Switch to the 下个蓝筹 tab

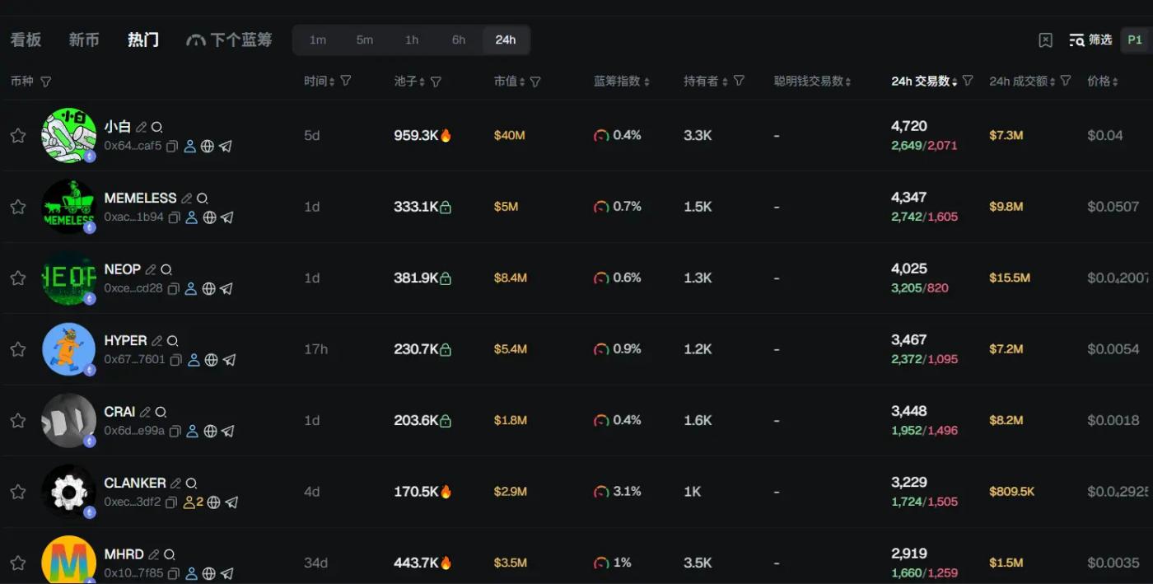[x=230, y=40]
